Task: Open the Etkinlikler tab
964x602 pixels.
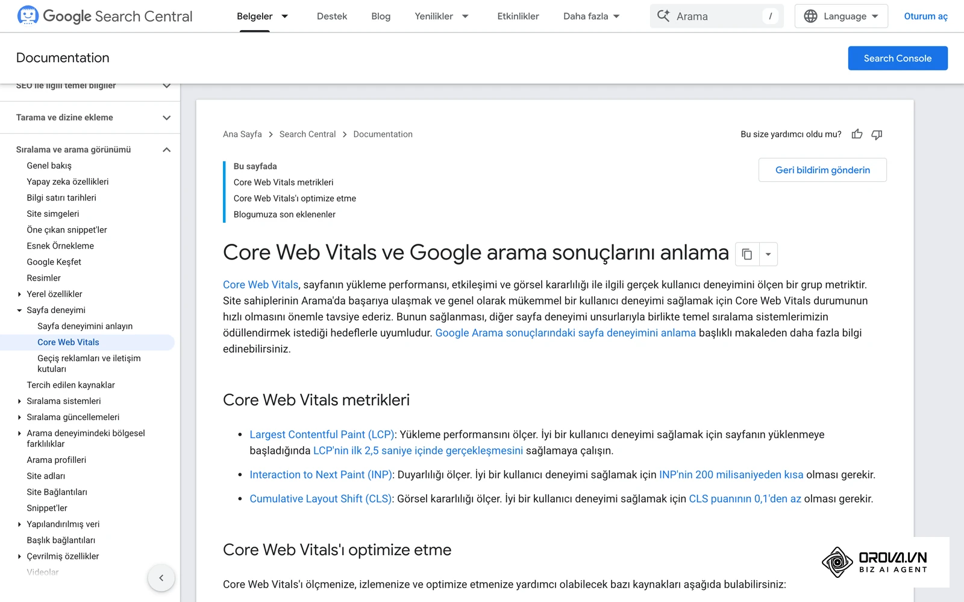Action: click(518, 16)
